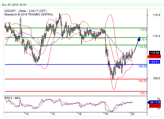Viewport: 164px width, 119px height.
Task: Click "Research © 2018 TRADING CENTRAL" text
Action: click(29, 14)
